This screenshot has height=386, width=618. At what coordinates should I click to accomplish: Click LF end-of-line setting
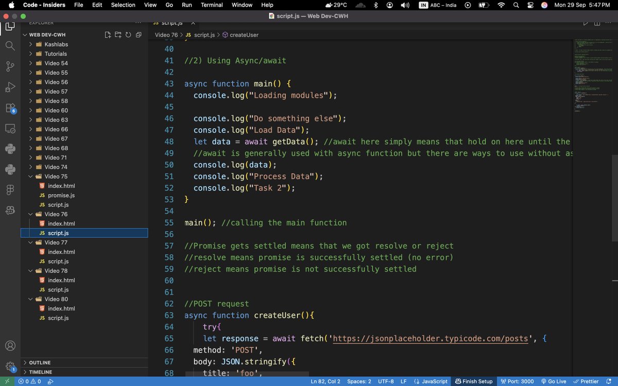403,381
